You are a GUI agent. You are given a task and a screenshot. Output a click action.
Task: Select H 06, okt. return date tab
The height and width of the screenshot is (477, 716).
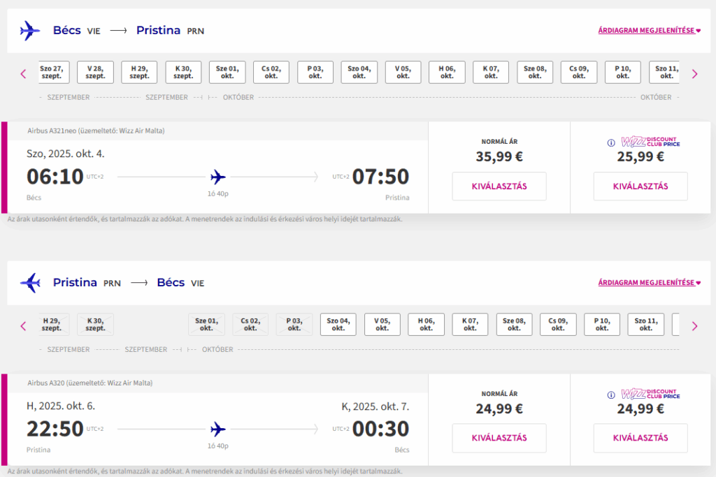click(x=426, y=324)
